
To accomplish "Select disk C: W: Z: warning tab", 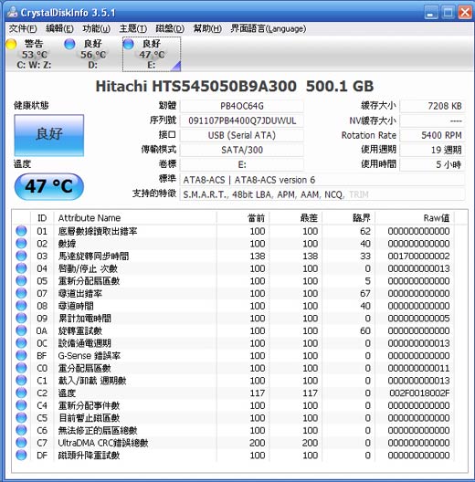I will pyautogui.click(x=34, y=54).
